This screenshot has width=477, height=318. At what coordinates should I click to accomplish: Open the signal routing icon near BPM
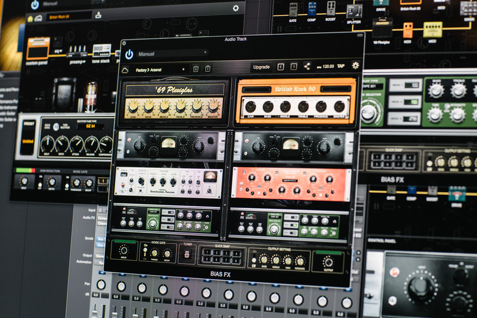[x=307, y=66]
